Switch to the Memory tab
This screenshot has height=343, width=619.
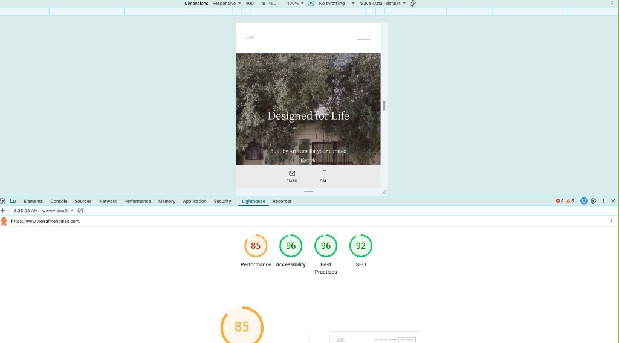coord(167,201)
